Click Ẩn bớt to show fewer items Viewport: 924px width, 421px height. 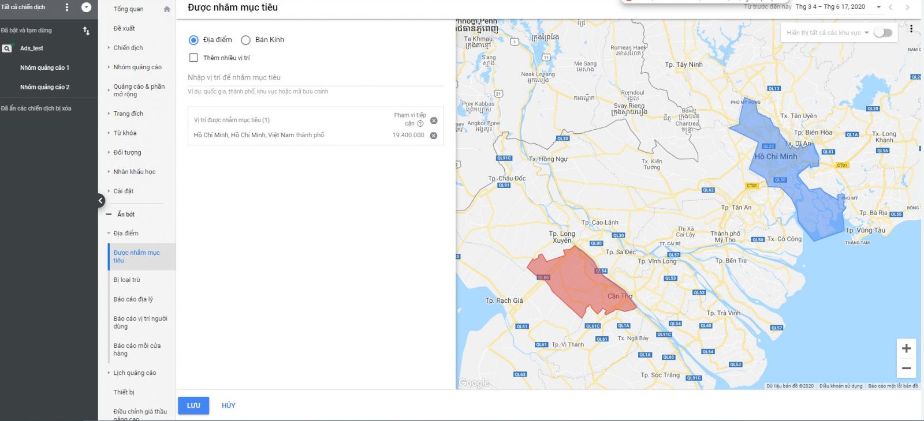click(x=126, y=215)
